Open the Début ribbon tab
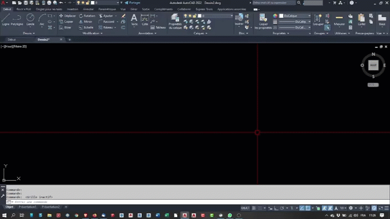This screenshot has height=219, width=390. click(x=7, y=9)
